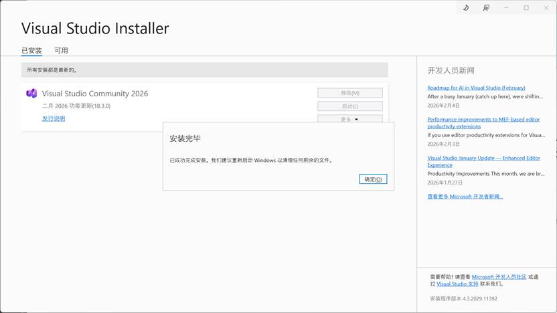Viewport: 557px width, 313px height.
Task: Click the 安装完毕 dialog heading
Action: pyautogui.click(x=185, y=138)
